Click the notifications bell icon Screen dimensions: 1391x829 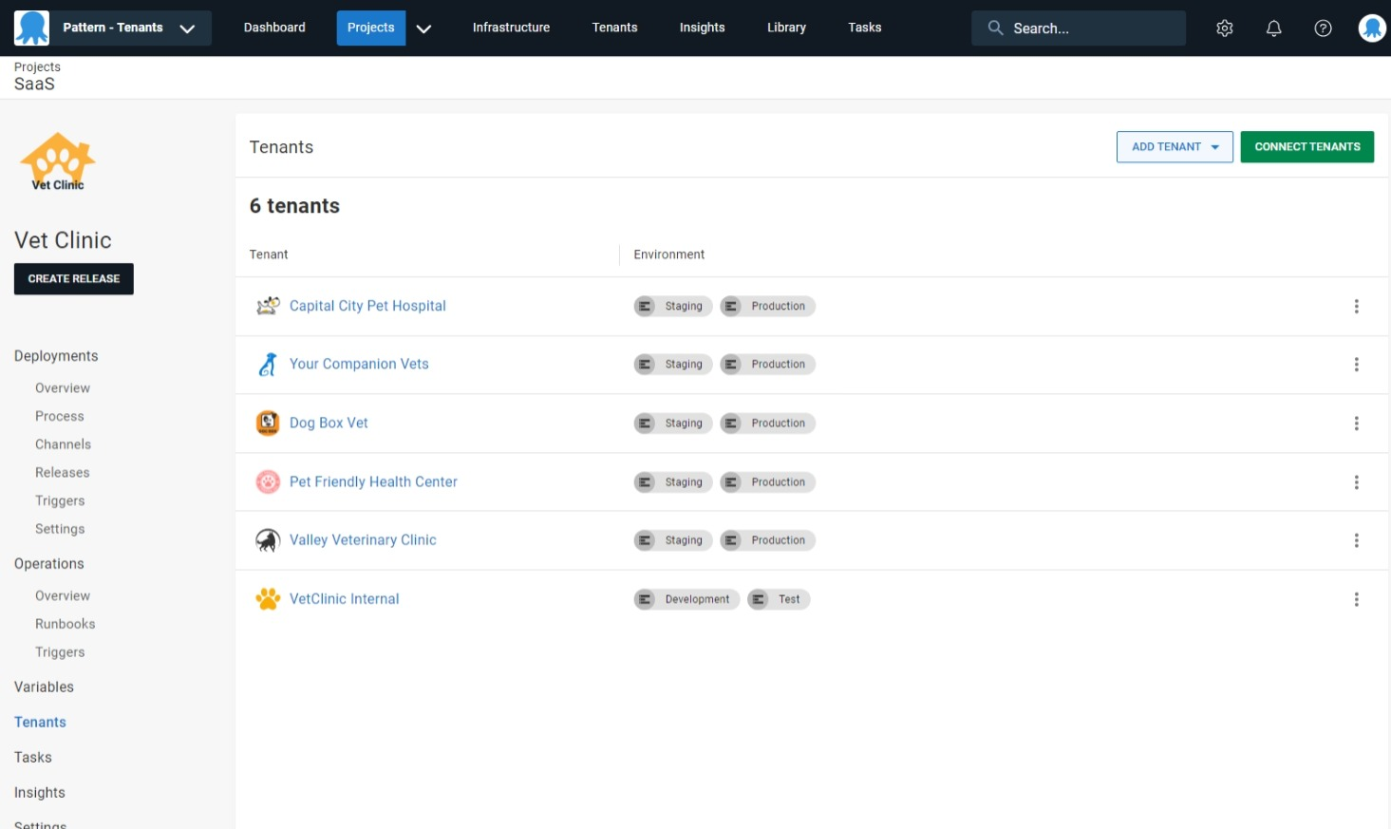[1273, 28]
